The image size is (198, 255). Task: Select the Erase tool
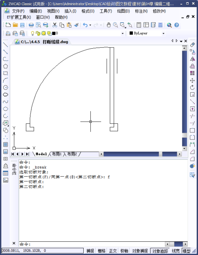(x=192, y=45)
